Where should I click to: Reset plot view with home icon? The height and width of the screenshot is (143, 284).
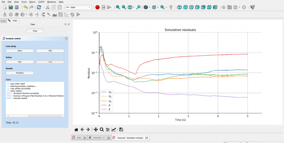tap(76, 129)
